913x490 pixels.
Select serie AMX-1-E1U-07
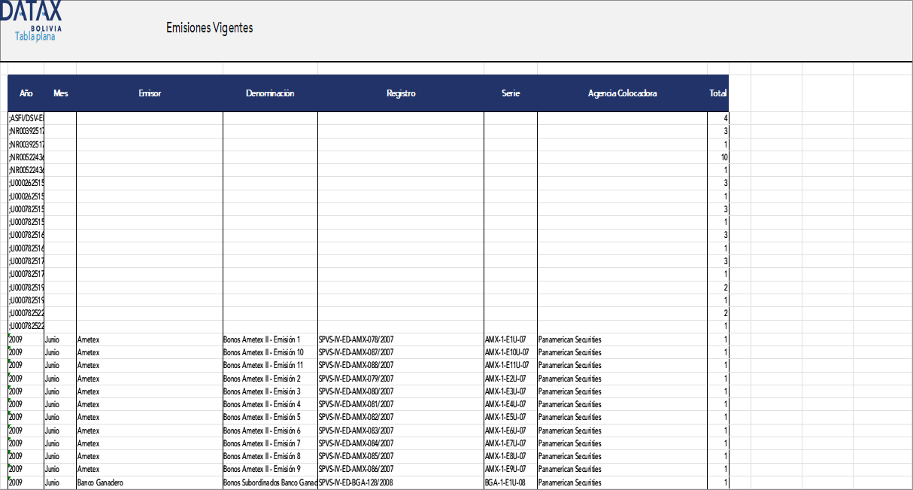[x=511, y=339]
